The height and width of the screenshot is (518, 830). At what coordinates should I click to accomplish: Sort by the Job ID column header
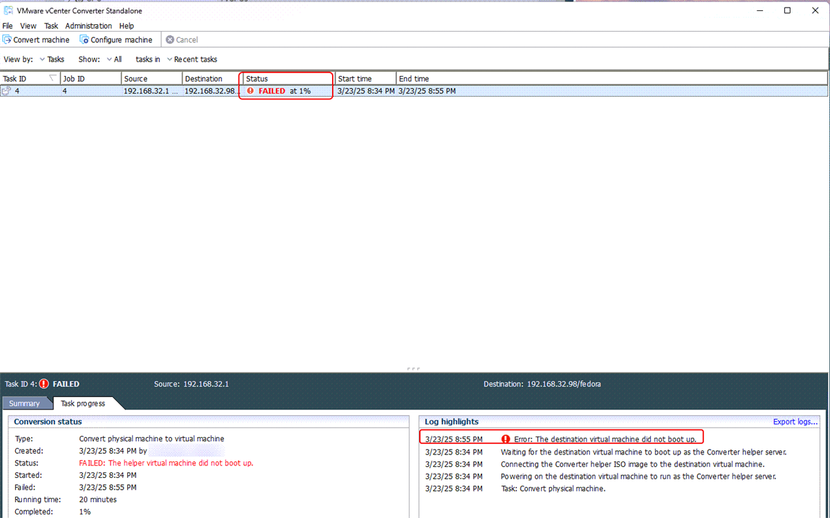click(x=91, y=79)
